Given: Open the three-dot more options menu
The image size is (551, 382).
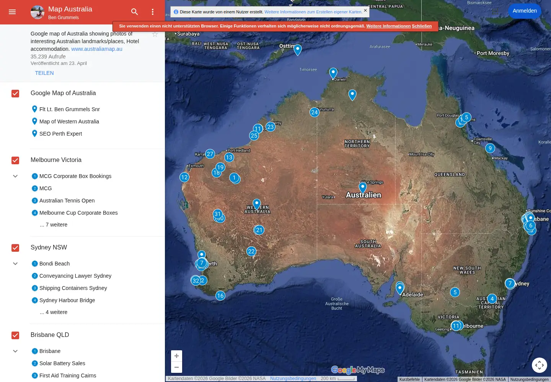Looking at the screenshot, I should [153, 12].
